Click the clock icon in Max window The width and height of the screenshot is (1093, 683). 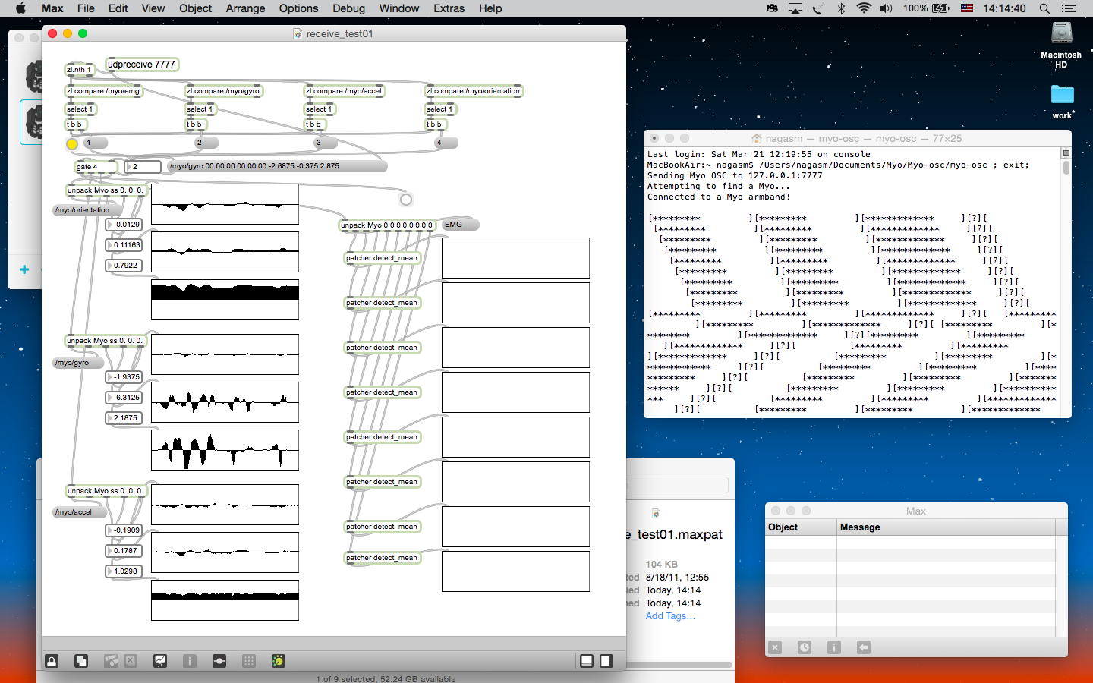805,647
